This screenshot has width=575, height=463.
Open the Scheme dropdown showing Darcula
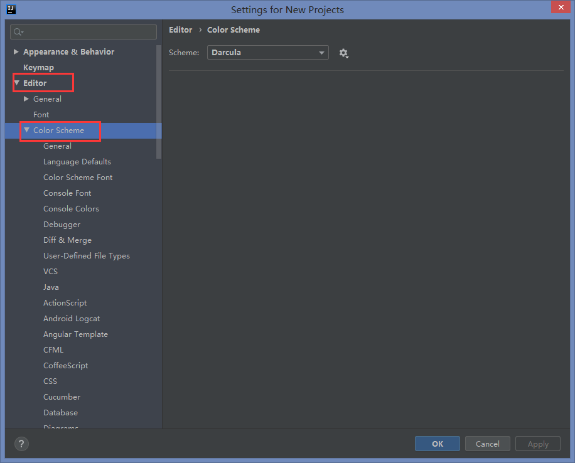pos(267,53)
